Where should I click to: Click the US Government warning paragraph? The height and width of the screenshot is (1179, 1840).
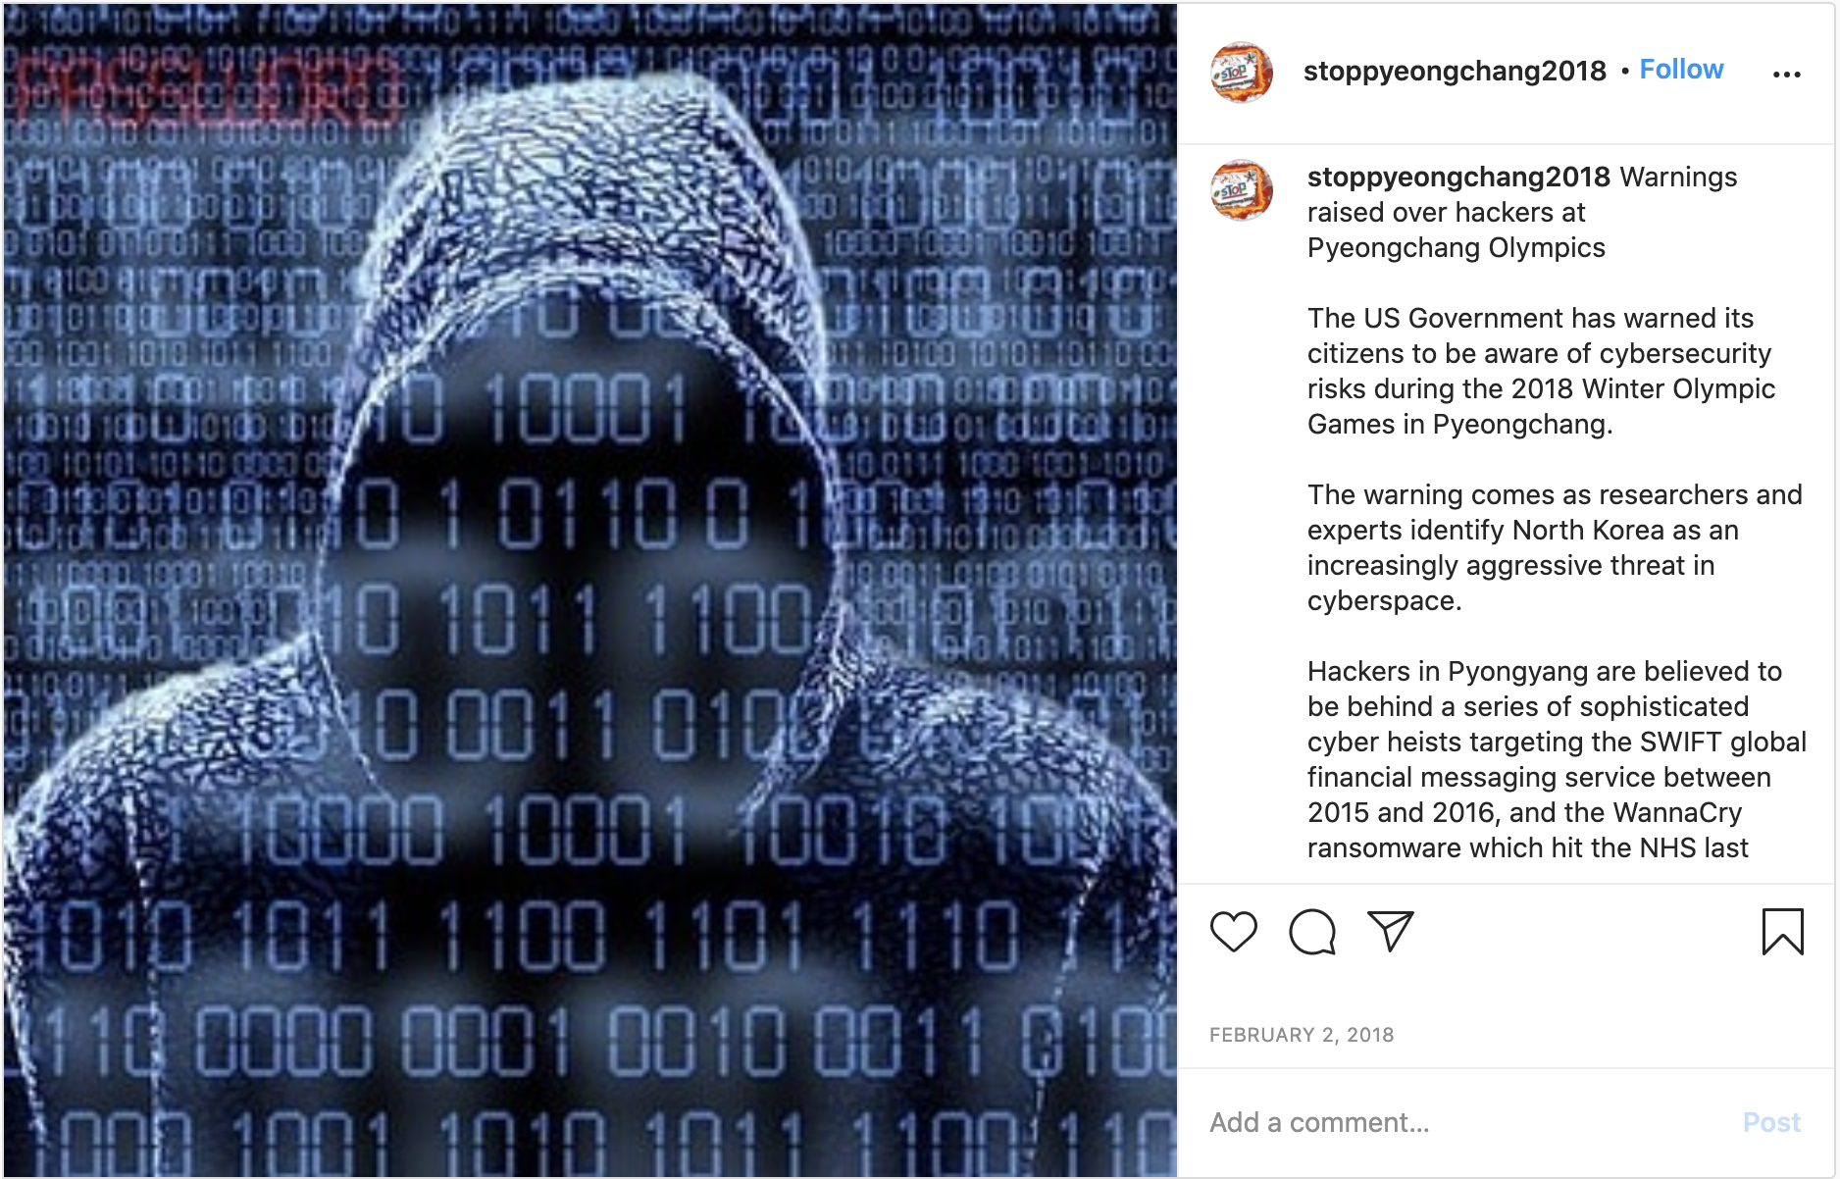[1541, 371]
